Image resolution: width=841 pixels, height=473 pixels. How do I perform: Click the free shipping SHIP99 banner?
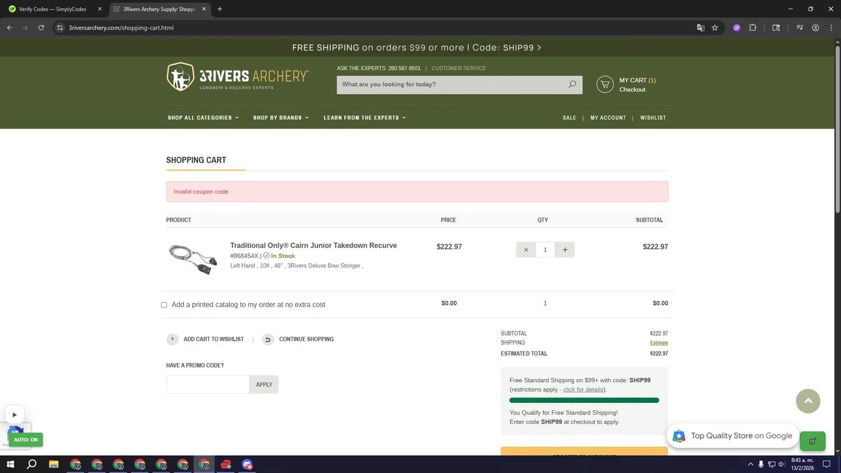(417, 48)
